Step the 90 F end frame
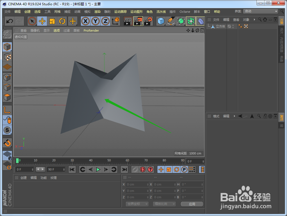 pos(64,169)
